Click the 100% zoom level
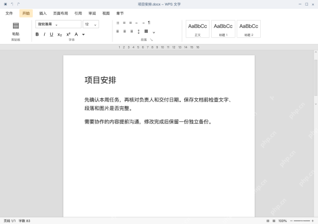Viewport: 318px width, 224px height. pyautogui.click(x=283, y=221)
